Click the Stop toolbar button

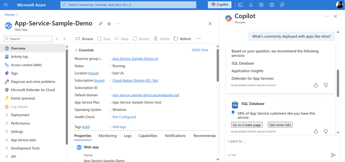pyautogui.click(x=104, y=39)
